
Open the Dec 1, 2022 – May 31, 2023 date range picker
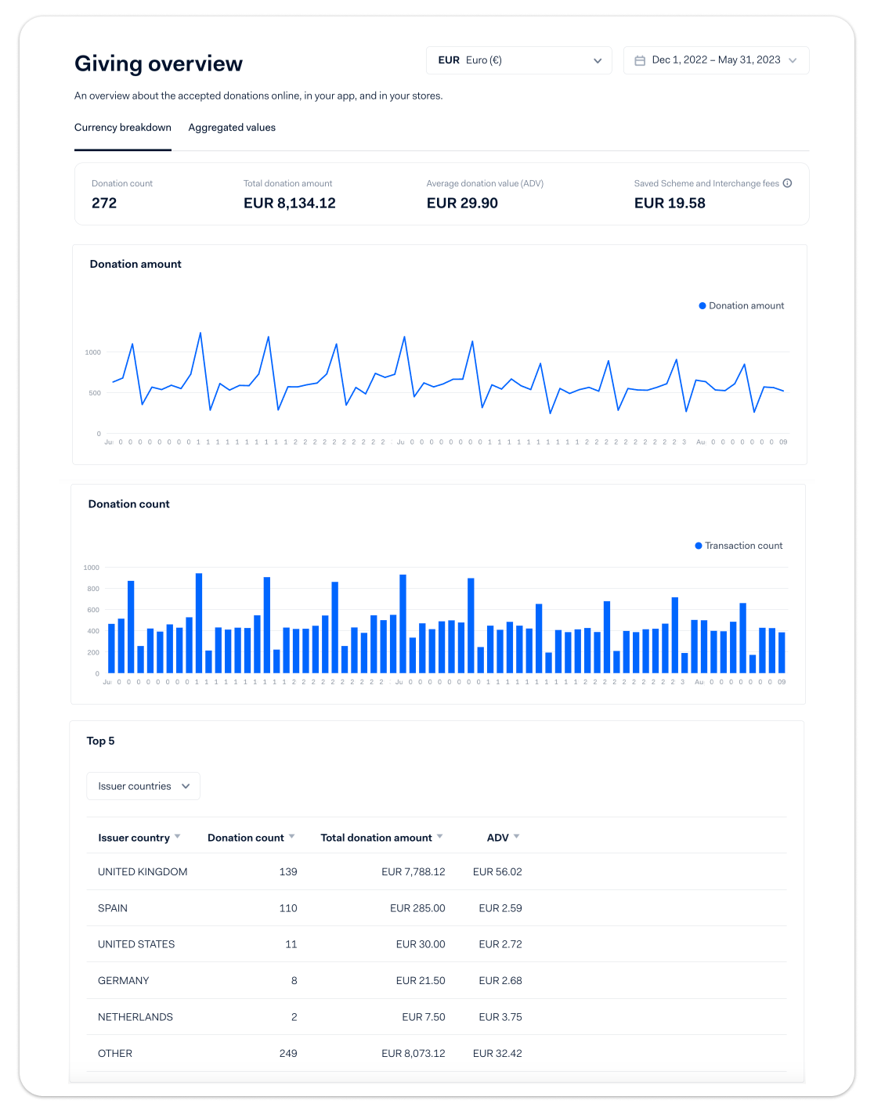point(717,60)
